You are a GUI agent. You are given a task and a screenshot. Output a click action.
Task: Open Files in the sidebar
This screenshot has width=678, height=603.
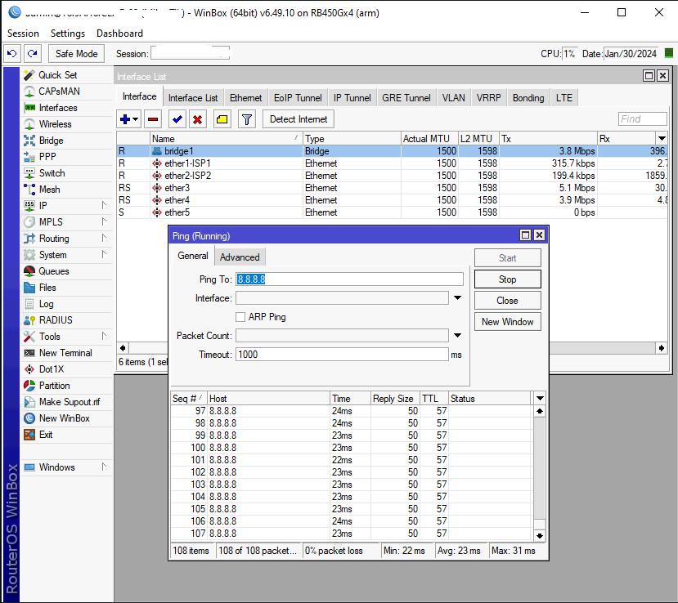(47, 288)
